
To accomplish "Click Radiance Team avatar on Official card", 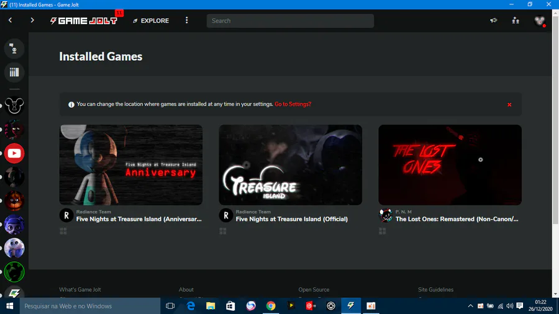I will [226, 215].
